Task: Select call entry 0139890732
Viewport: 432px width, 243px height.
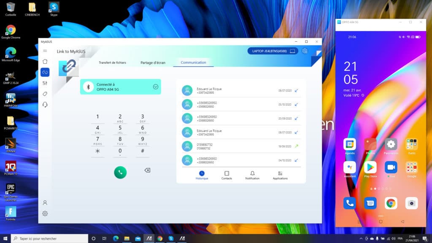Action: [241, 146]
